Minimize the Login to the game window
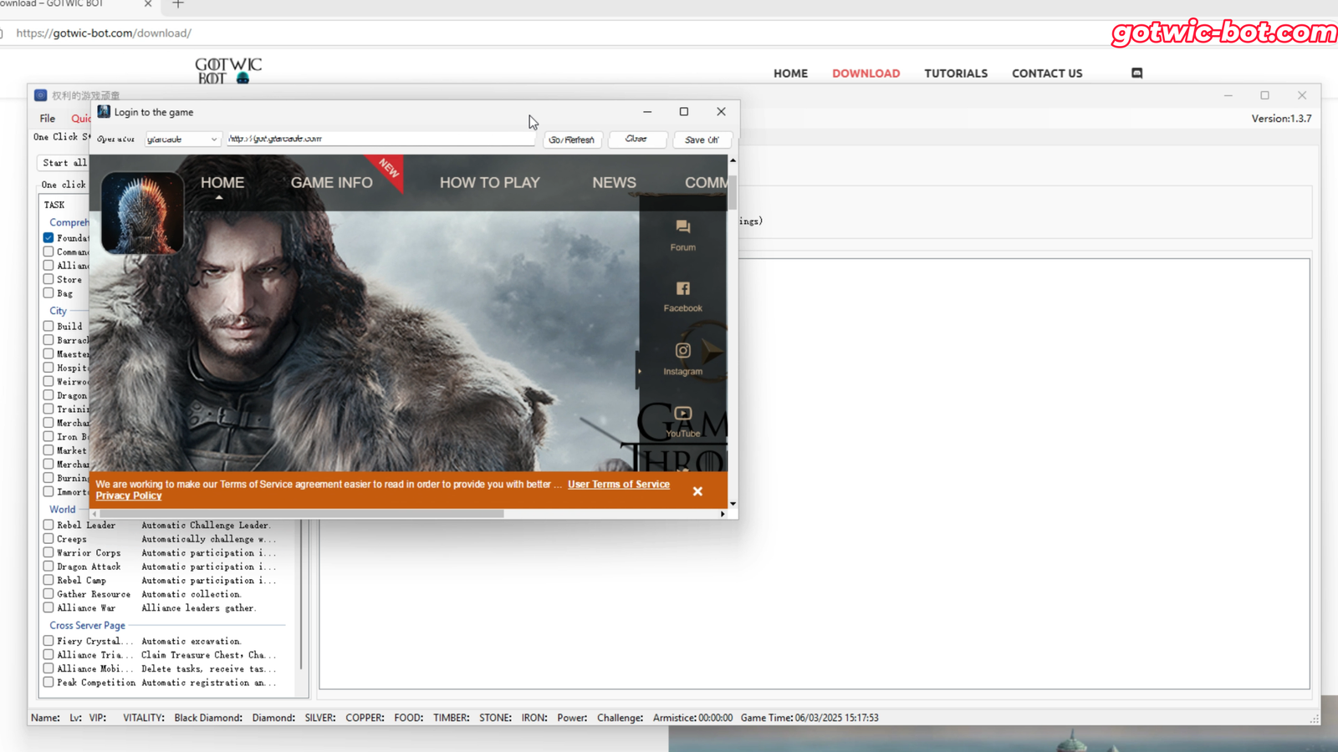The width and height of the screenshot is (1338, 752). [646, 112]
